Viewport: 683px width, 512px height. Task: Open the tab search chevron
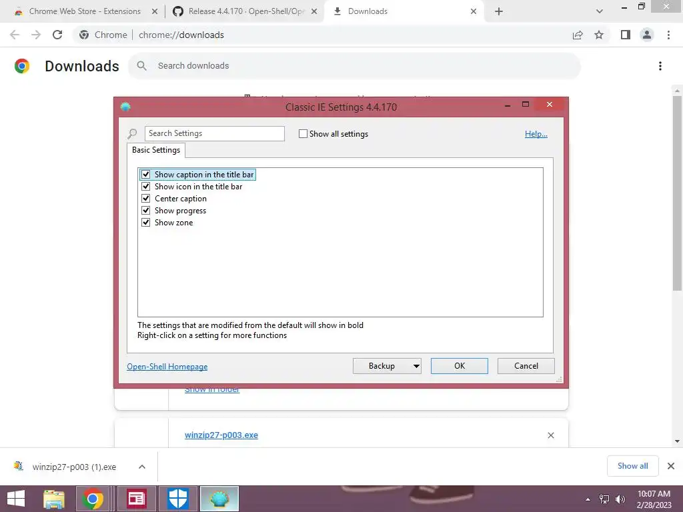[x=600, y=11]
